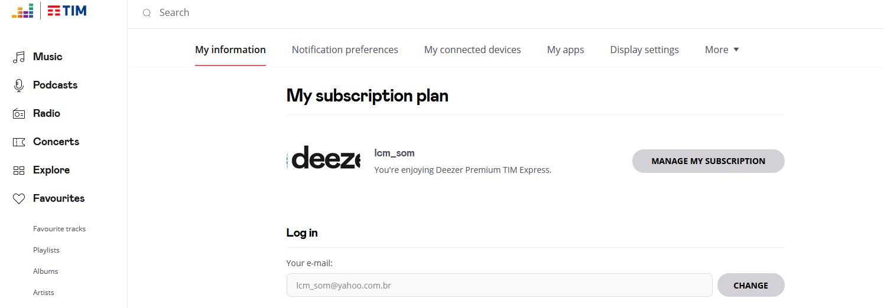Click the Radio icon in sidebar

19,114
